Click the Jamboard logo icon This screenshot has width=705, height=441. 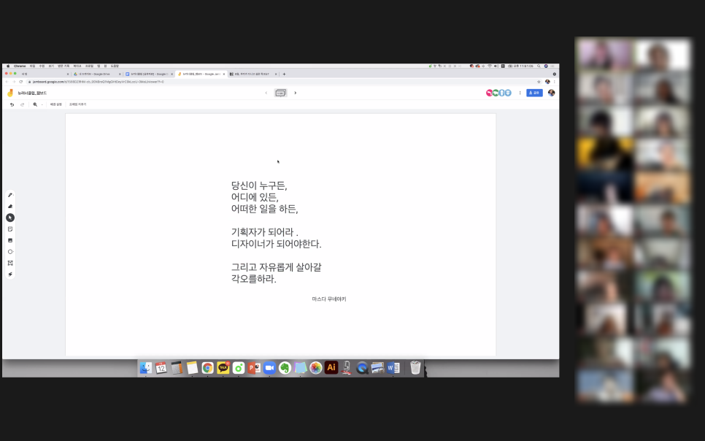tap(10, 93)
